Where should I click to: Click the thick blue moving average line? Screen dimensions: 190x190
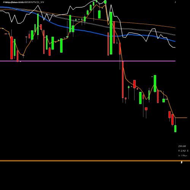click(88, 32)
